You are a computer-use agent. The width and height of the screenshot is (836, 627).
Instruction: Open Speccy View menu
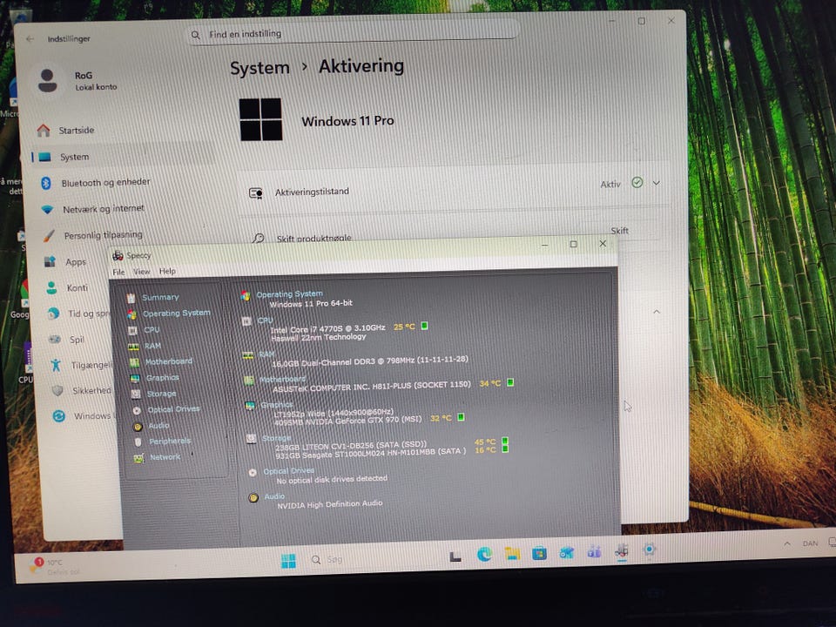pos(141,272)
